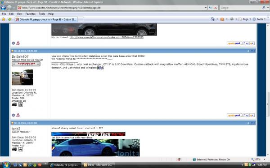Viewport: 270px width, 168px height.
Task: Expand the zoom level 100% dropdown
Action: coord(265,159)
